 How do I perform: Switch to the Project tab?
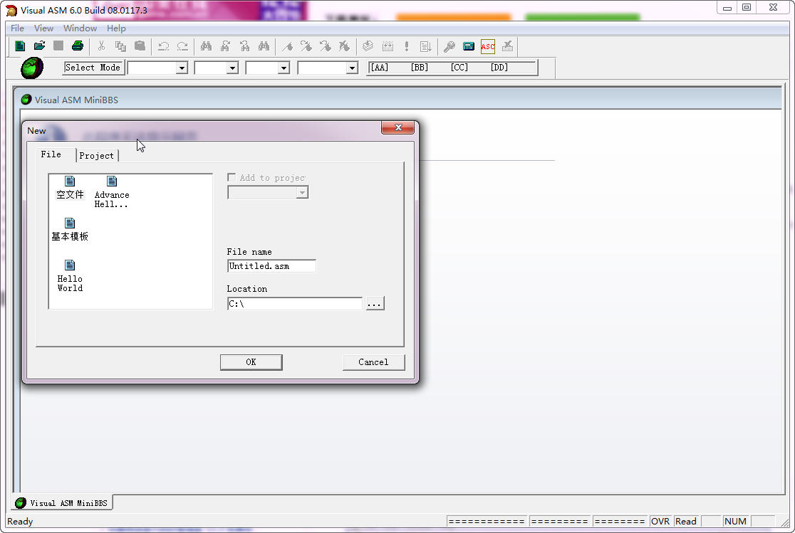96,156
